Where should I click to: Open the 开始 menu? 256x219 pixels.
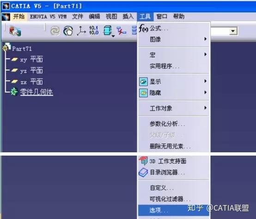tap(19, 17)
